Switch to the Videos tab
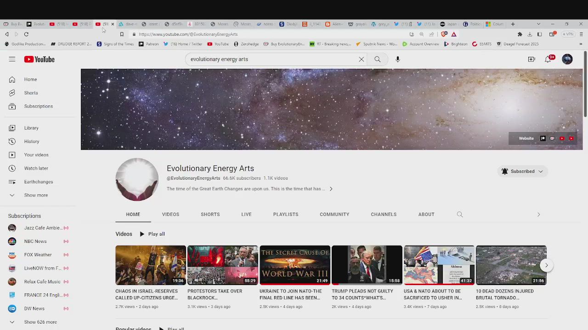 170,214
